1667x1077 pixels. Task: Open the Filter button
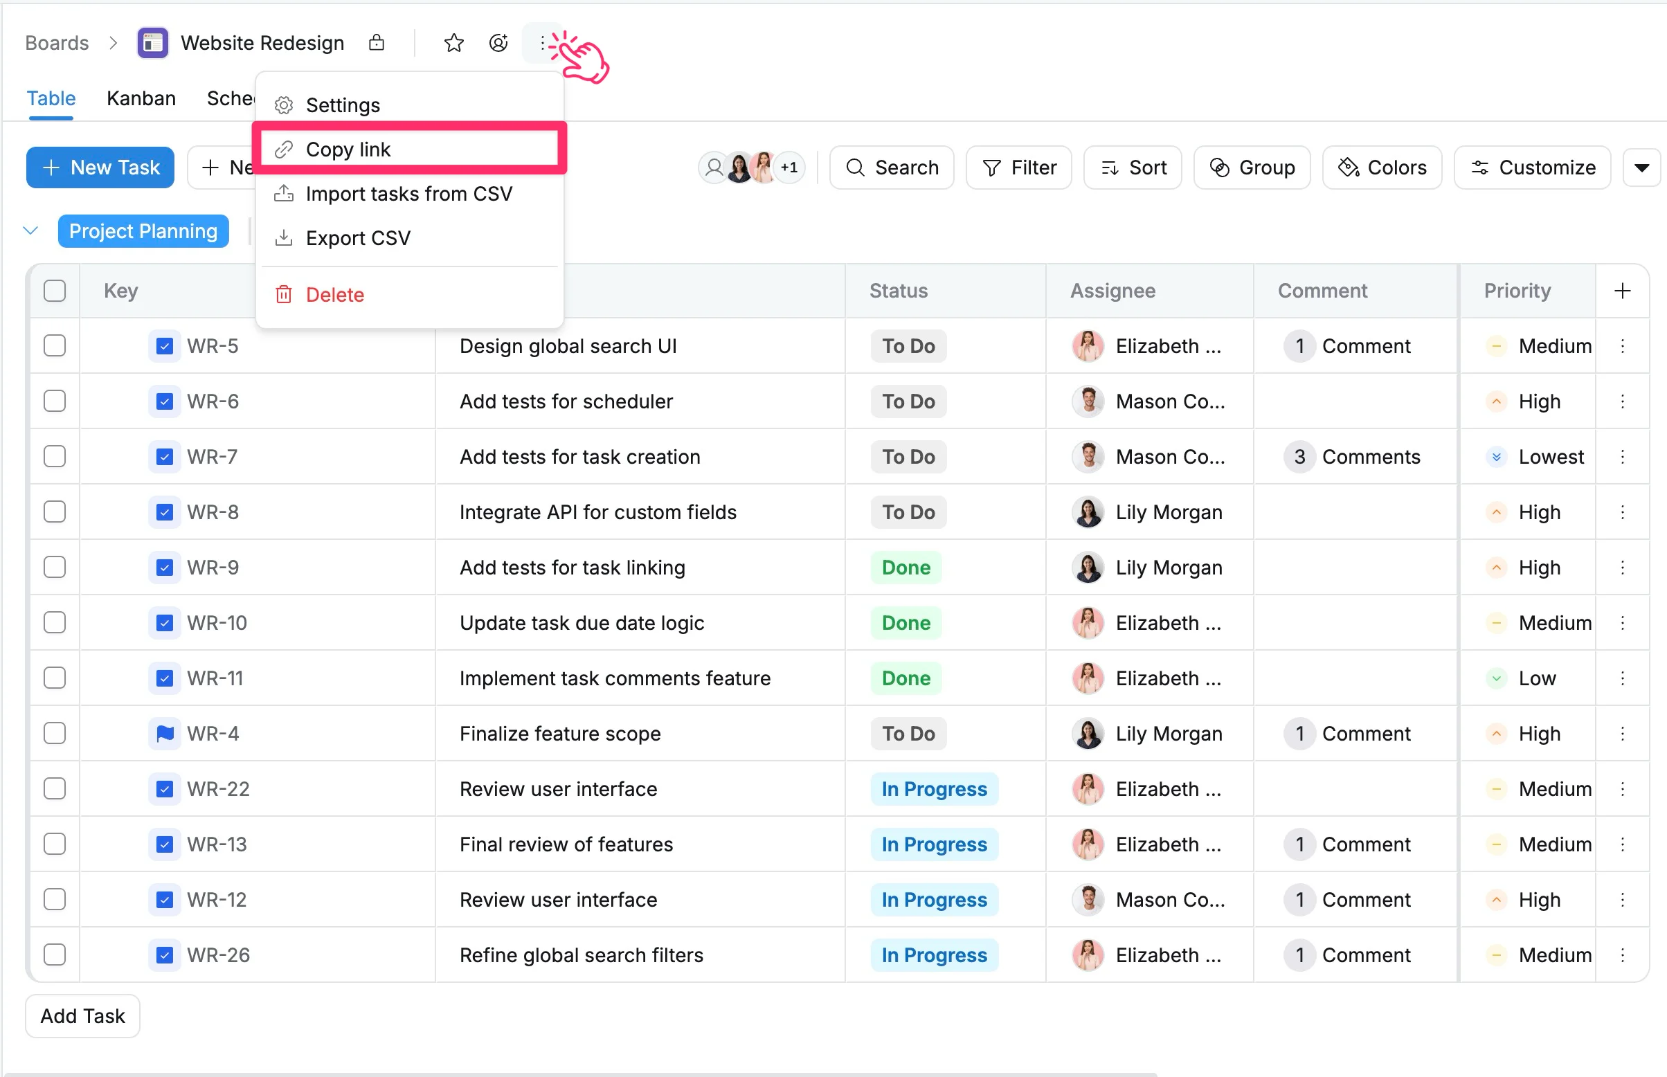coord(1019,168)
